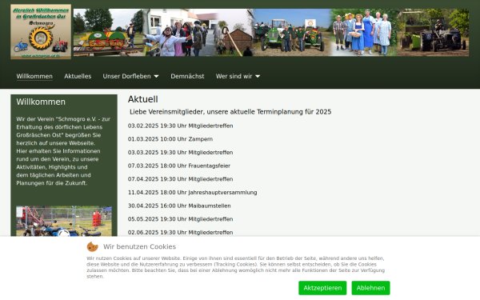Click the sidebar motorcycle photo
480x300 pixels.
(x=64, y=221)
